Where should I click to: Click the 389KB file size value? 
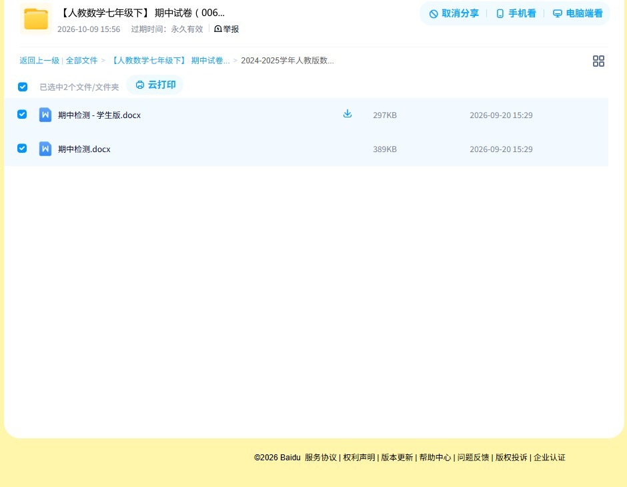(x=385, y=149)
